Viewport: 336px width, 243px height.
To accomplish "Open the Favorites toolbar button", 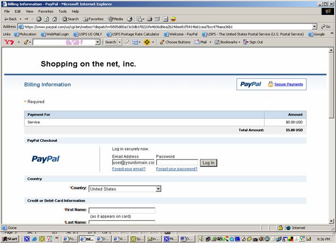I will pyautogui.click(x=93, y=19).
